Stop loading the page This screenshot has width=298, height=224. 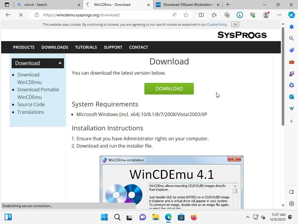coord(21,15)
